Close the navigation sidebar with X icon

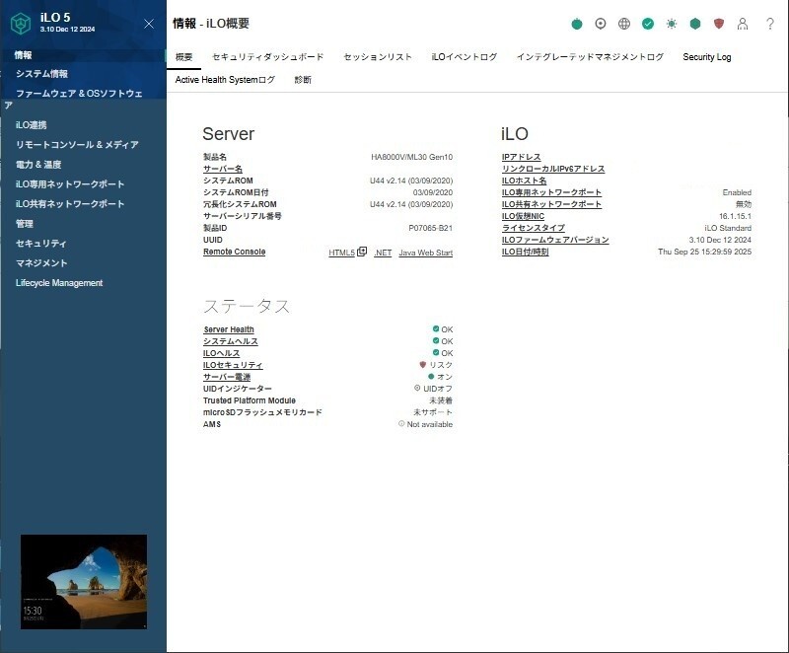click(x=149, y=24)
